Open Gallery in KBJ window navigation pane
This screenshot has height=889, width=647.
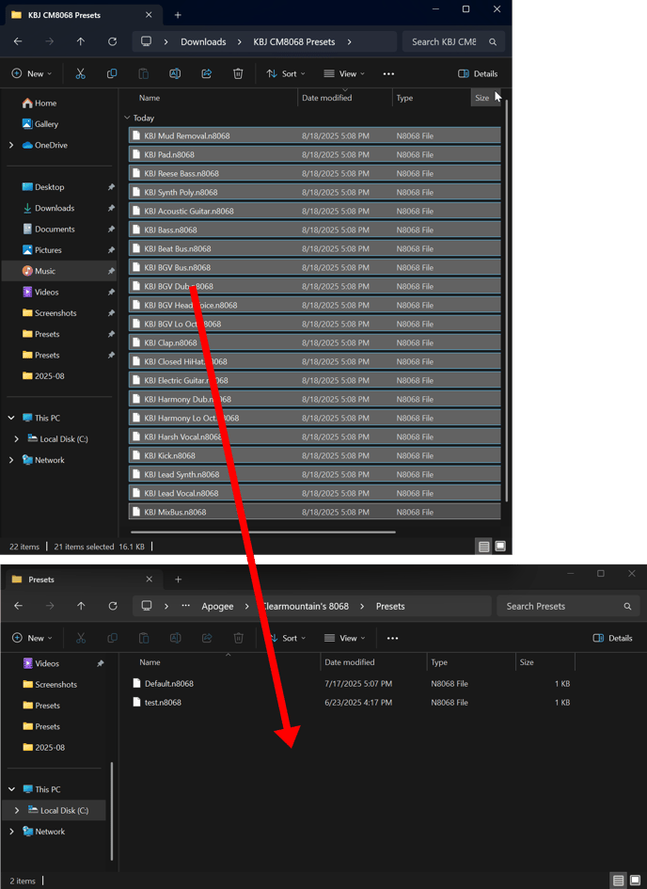point(59,124)
